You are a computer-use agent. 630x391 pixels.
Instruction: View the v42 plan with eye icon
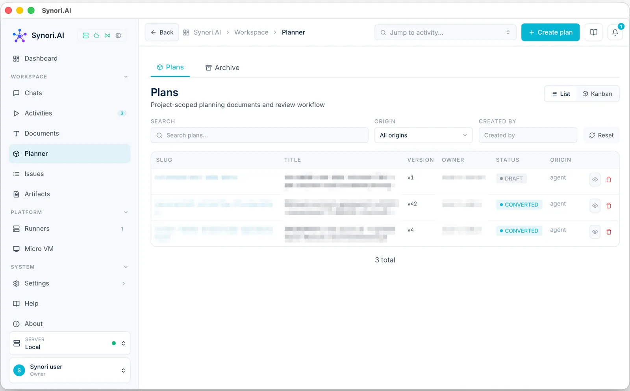595,206
